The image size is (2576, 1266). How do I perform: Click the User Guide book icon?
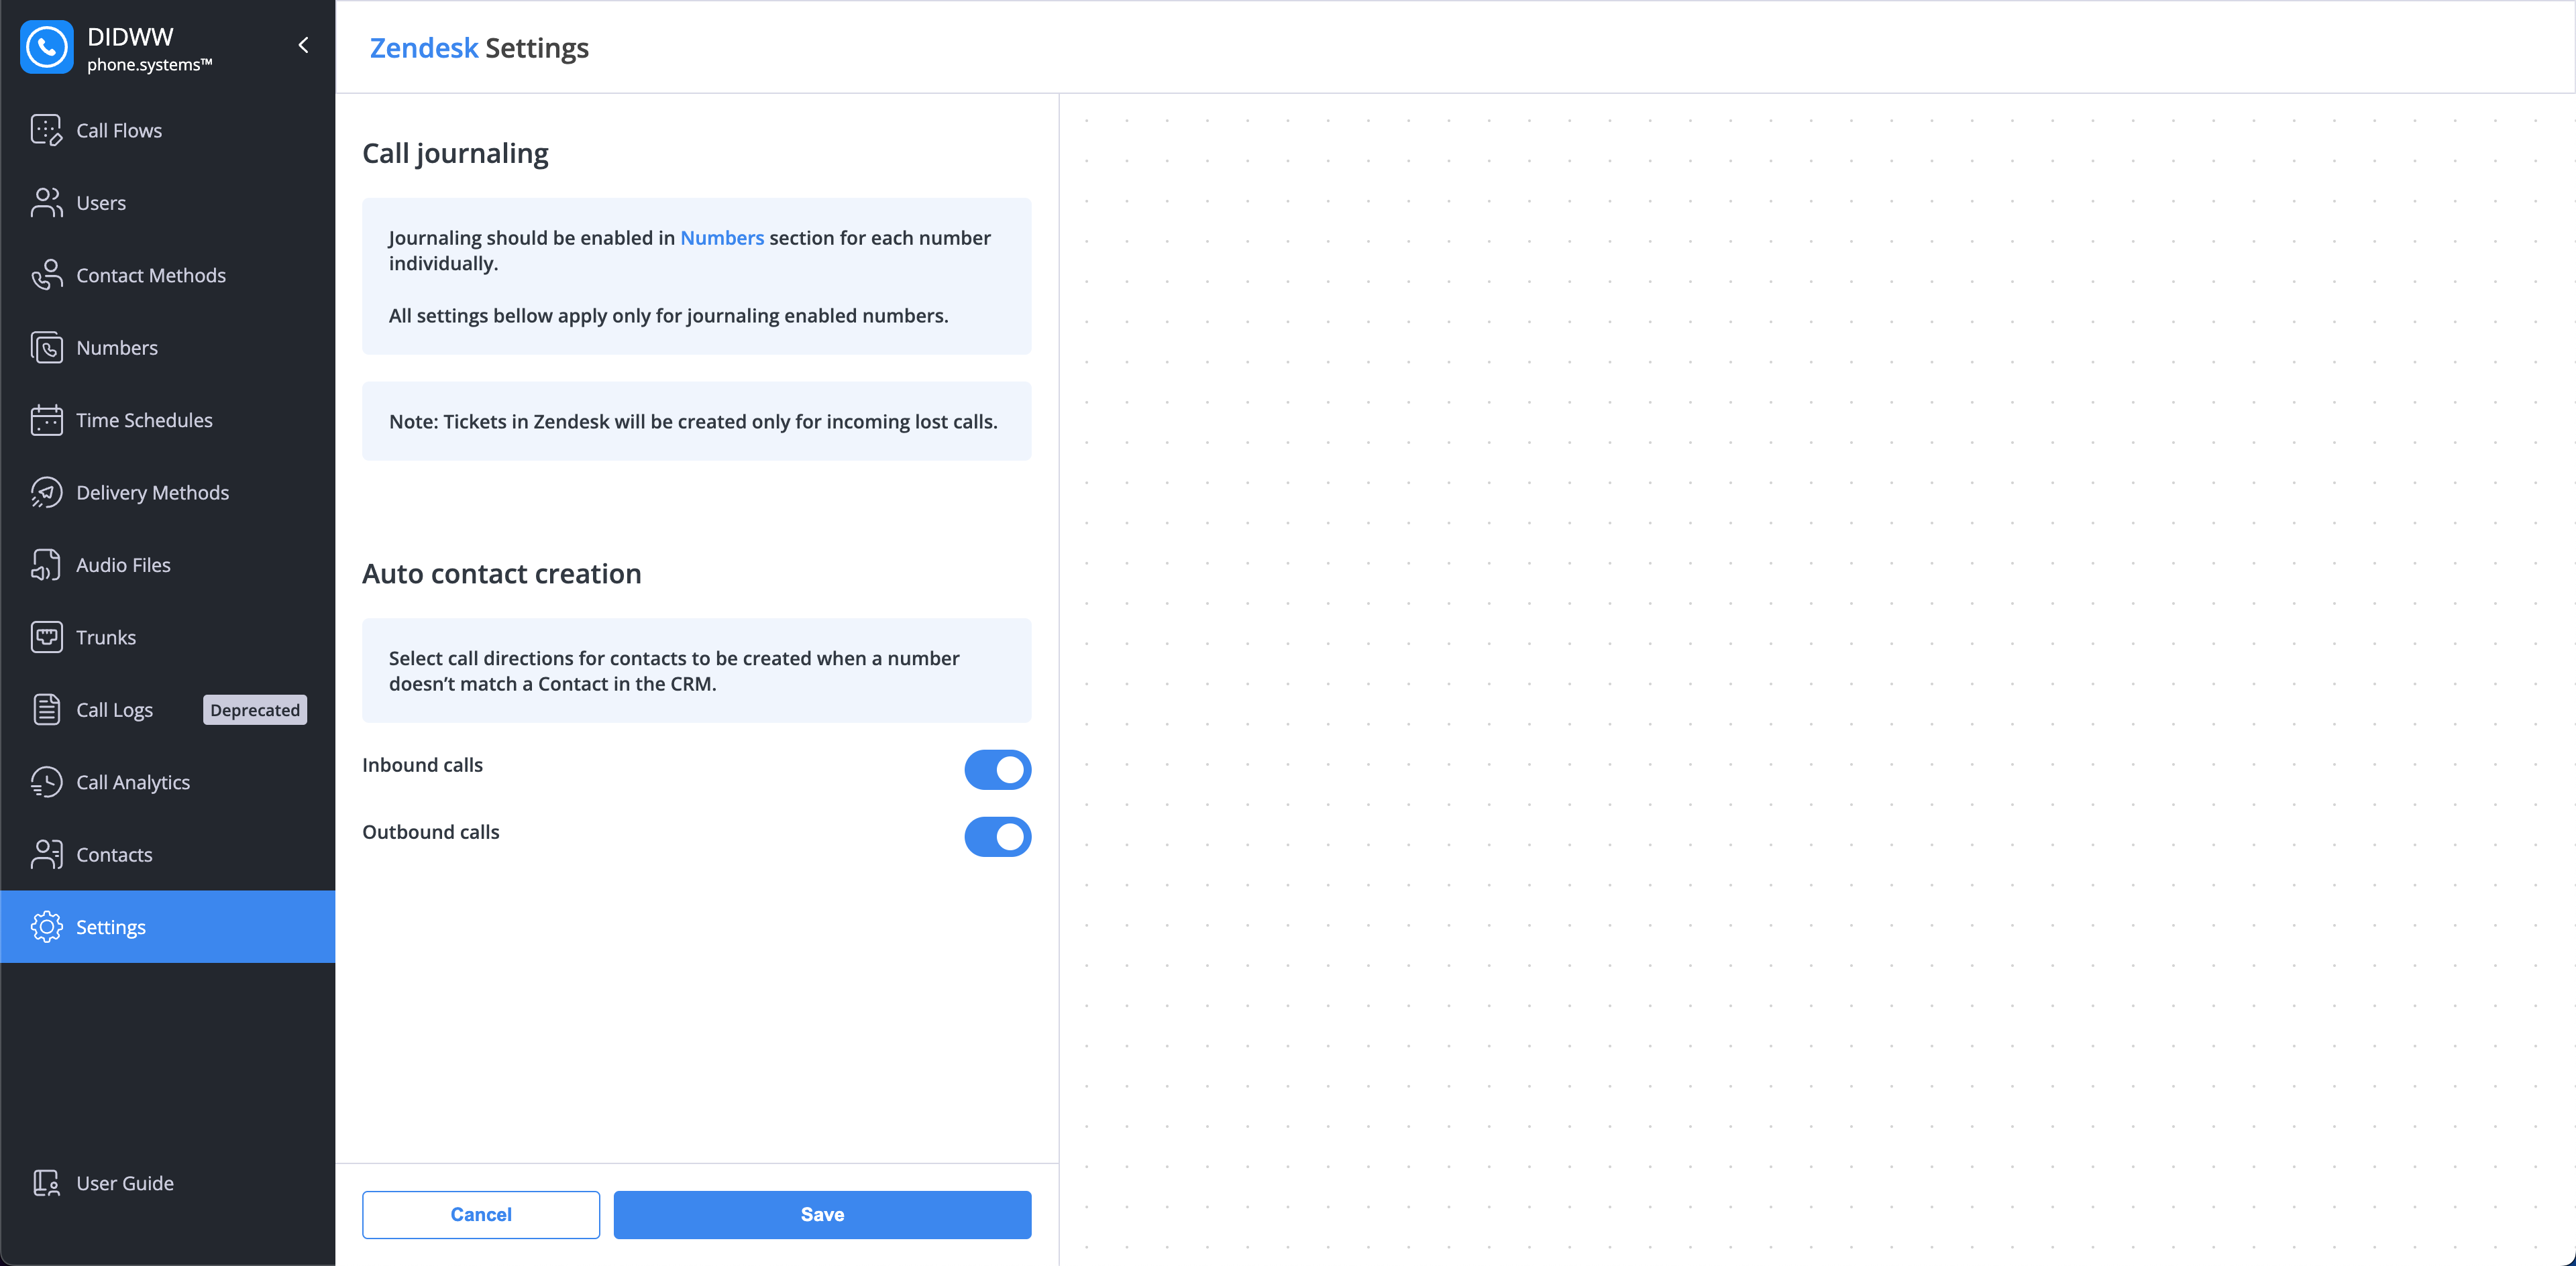click(x=46, y=1183)
